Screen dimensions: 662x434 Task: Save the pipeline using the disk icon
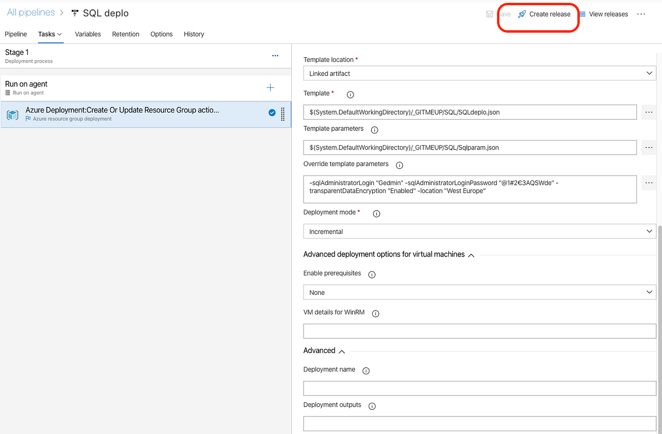pyautogui.click(x=489, y=14)
